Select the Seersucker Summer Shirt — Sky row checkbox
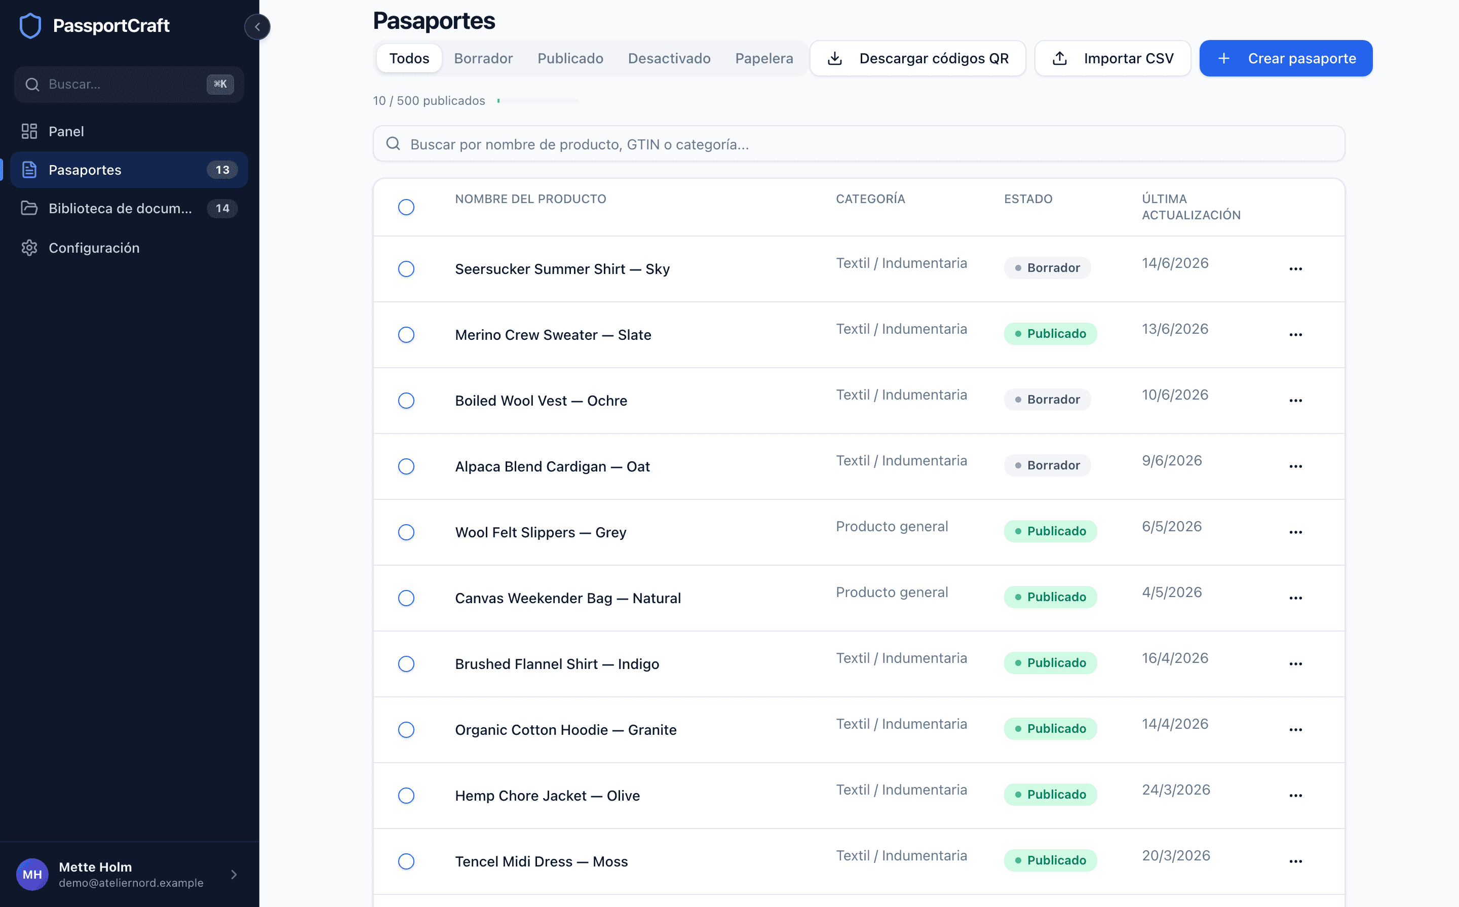 click(406, 269)
